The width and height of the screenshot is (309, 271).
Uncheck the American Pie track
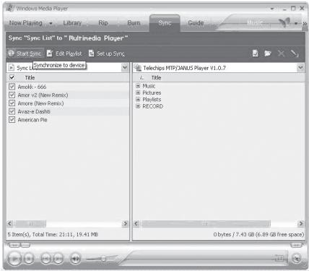[x=12, y=119]
